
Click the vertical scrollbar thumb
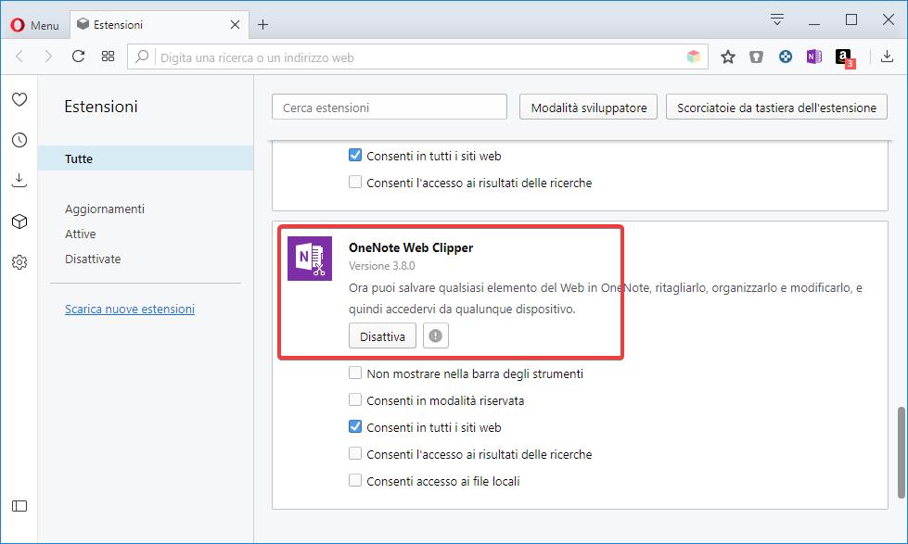(902, 452)
